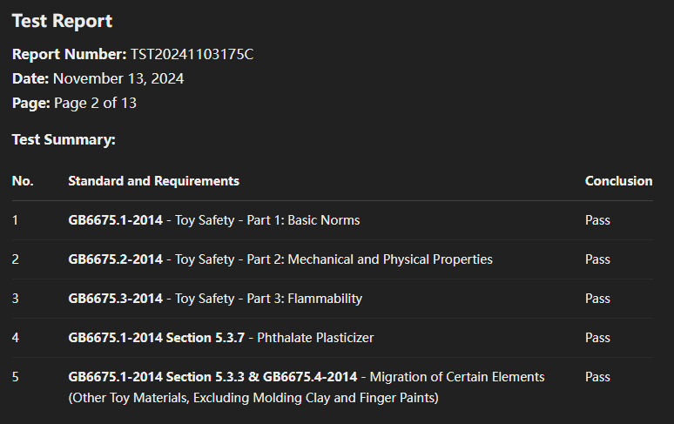Click the Conclusion column header
The height and width of the screenshot is (424, 674).
pyautogui.click(x=618, y=181)
